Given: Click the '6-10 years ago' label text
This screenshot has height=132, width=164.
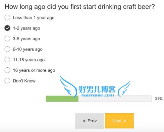Looking at the screenshot, I should point(28,49).
